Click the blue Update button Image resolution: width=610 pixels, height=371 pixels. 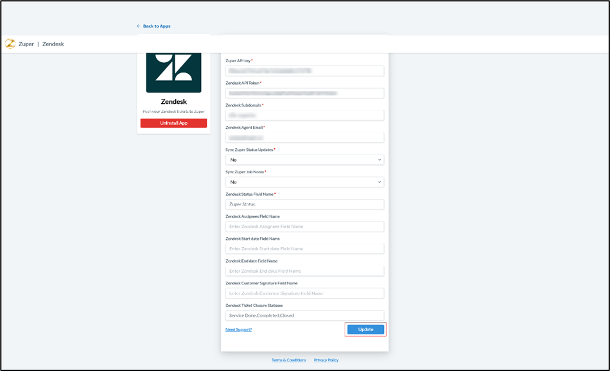pos(366,329)
